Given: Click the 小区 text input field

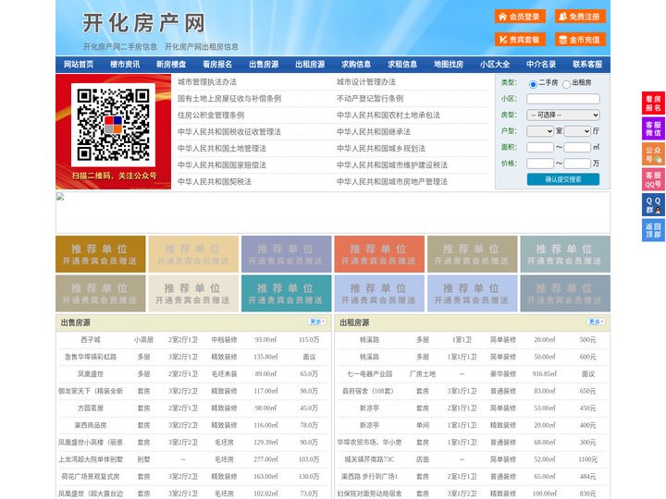Looking at the screenshot, I should click(x=563, y=99).
